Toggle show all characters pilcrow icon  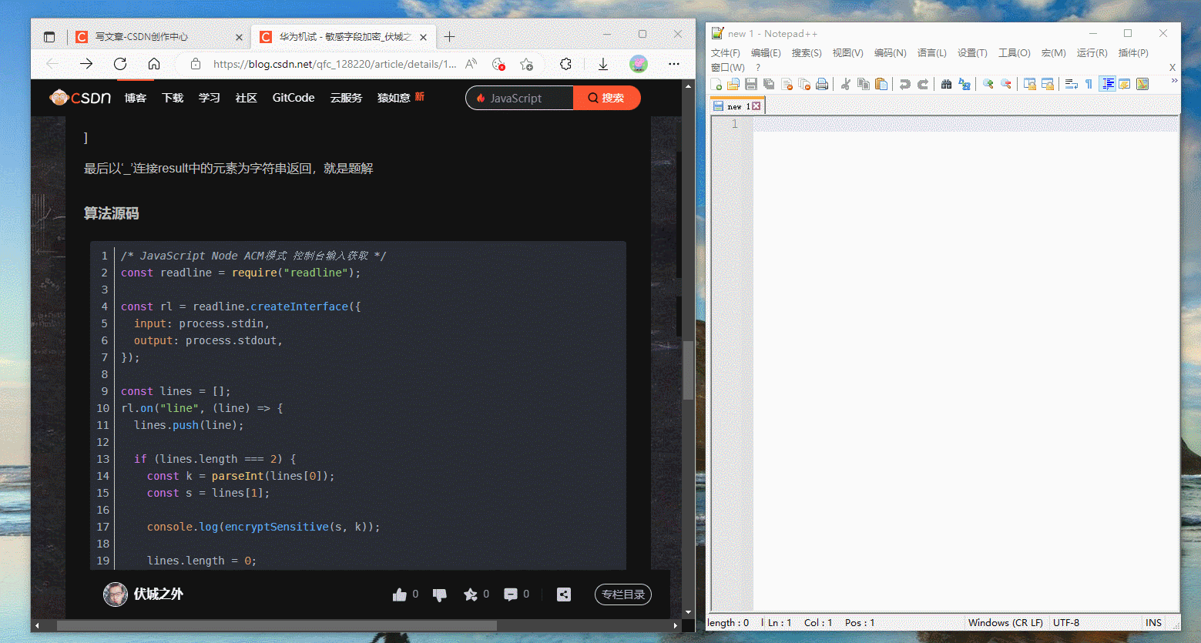pyautogui.click(x=1089, y=84)
